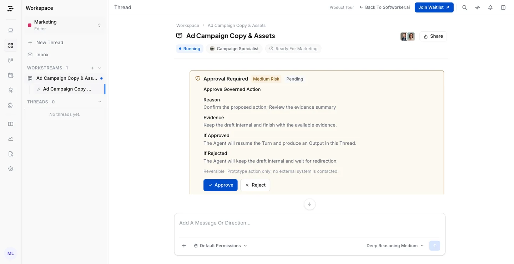
Task: Open the puzzle integrations icon in rail
Action: click(x=11, y=105)
